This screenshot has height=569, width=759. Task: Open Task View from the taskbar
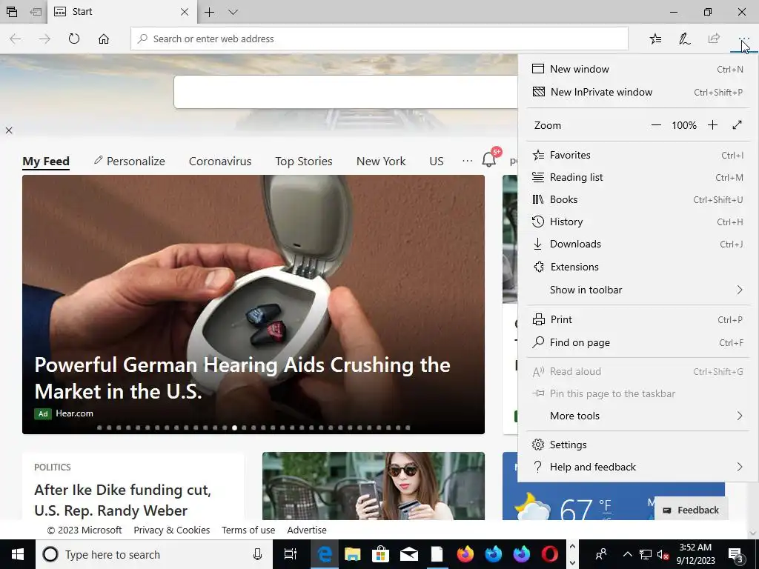click(x=291, y=554)
